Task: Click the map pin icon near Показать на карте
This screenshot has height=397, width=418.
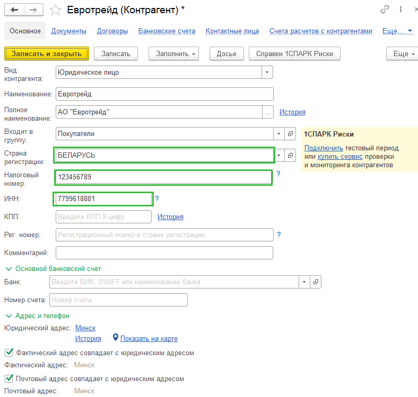Action: (x=116, y=337)
